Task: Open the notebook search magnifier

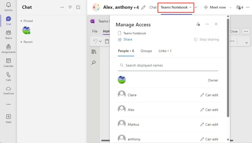Action: [94, 63]
